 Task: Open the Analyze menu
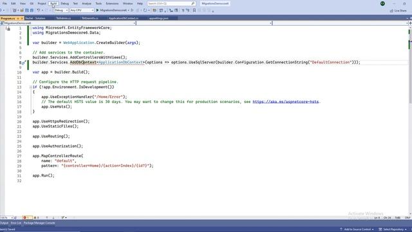[x=86, y=3]
